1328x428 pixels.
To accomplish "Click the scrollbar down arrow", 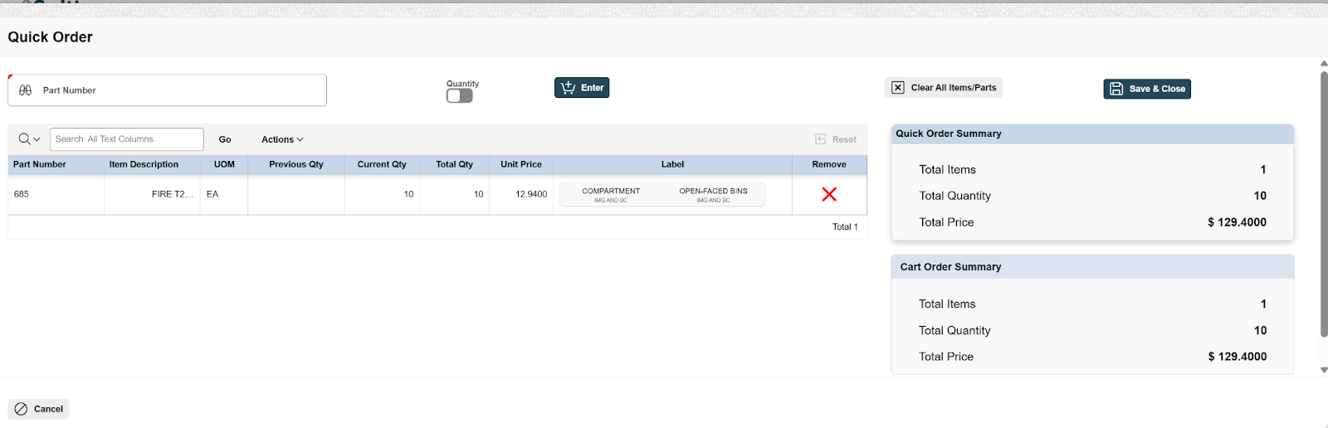I will tap(1324, 371).
